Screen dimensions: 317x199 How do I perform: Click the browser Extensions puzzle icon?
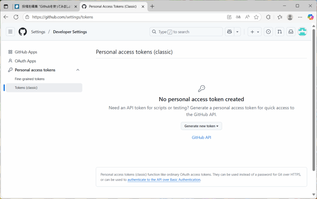click(x=268, y=17)
